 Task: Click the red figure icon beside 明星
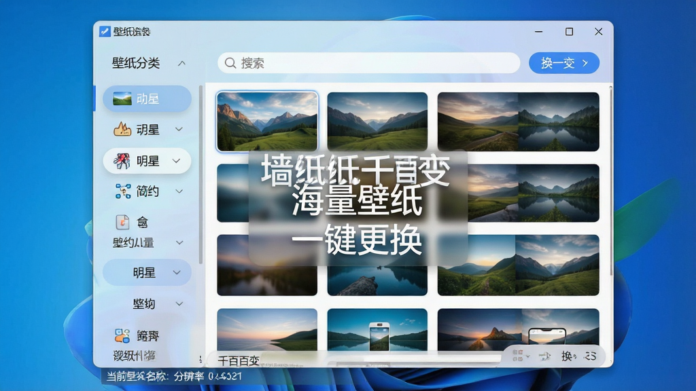click(122, 160)
